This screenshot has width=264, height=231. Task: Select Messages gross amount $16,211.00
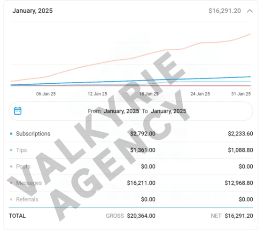click(x=141, y=183)
